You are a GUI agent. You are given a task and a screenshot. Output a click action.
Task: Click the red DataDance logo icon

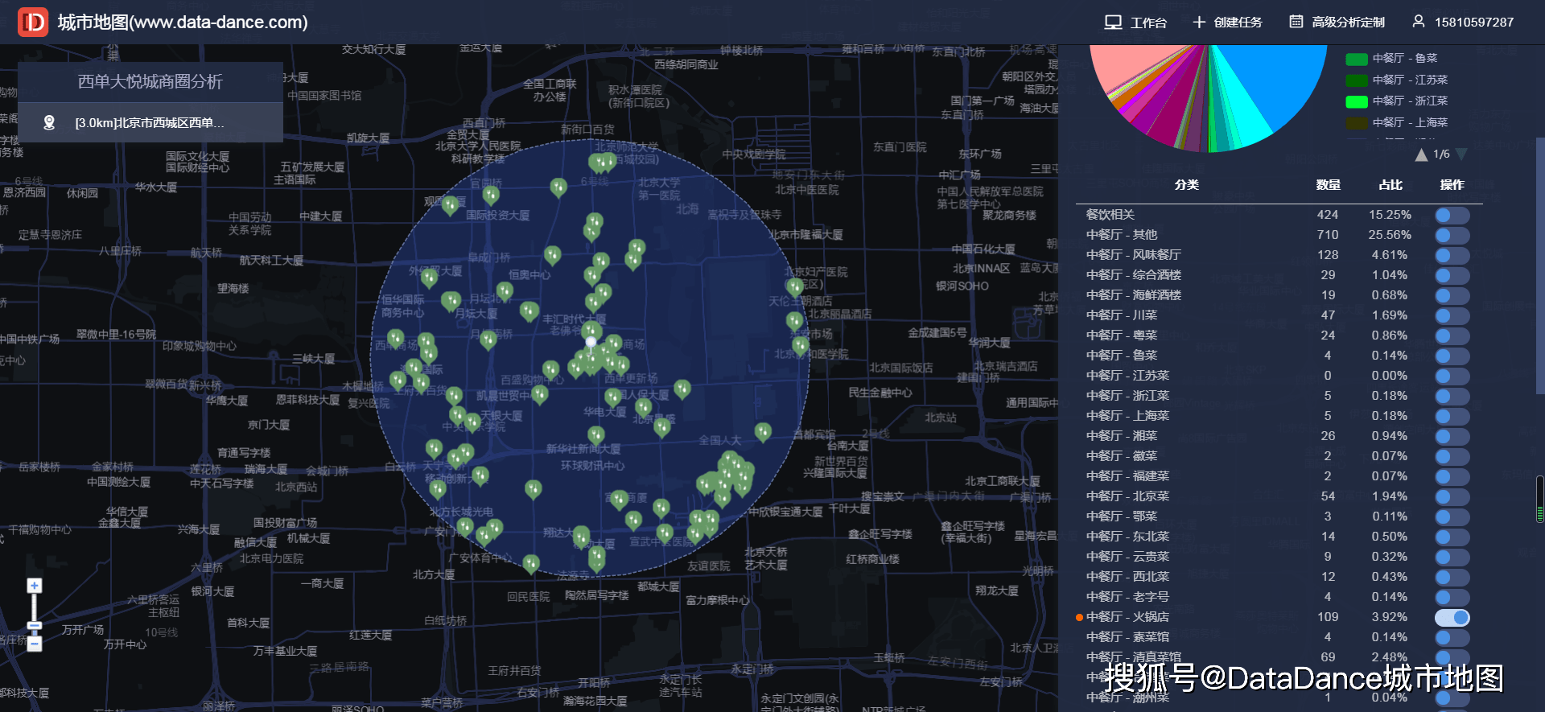tap(33, 22)
